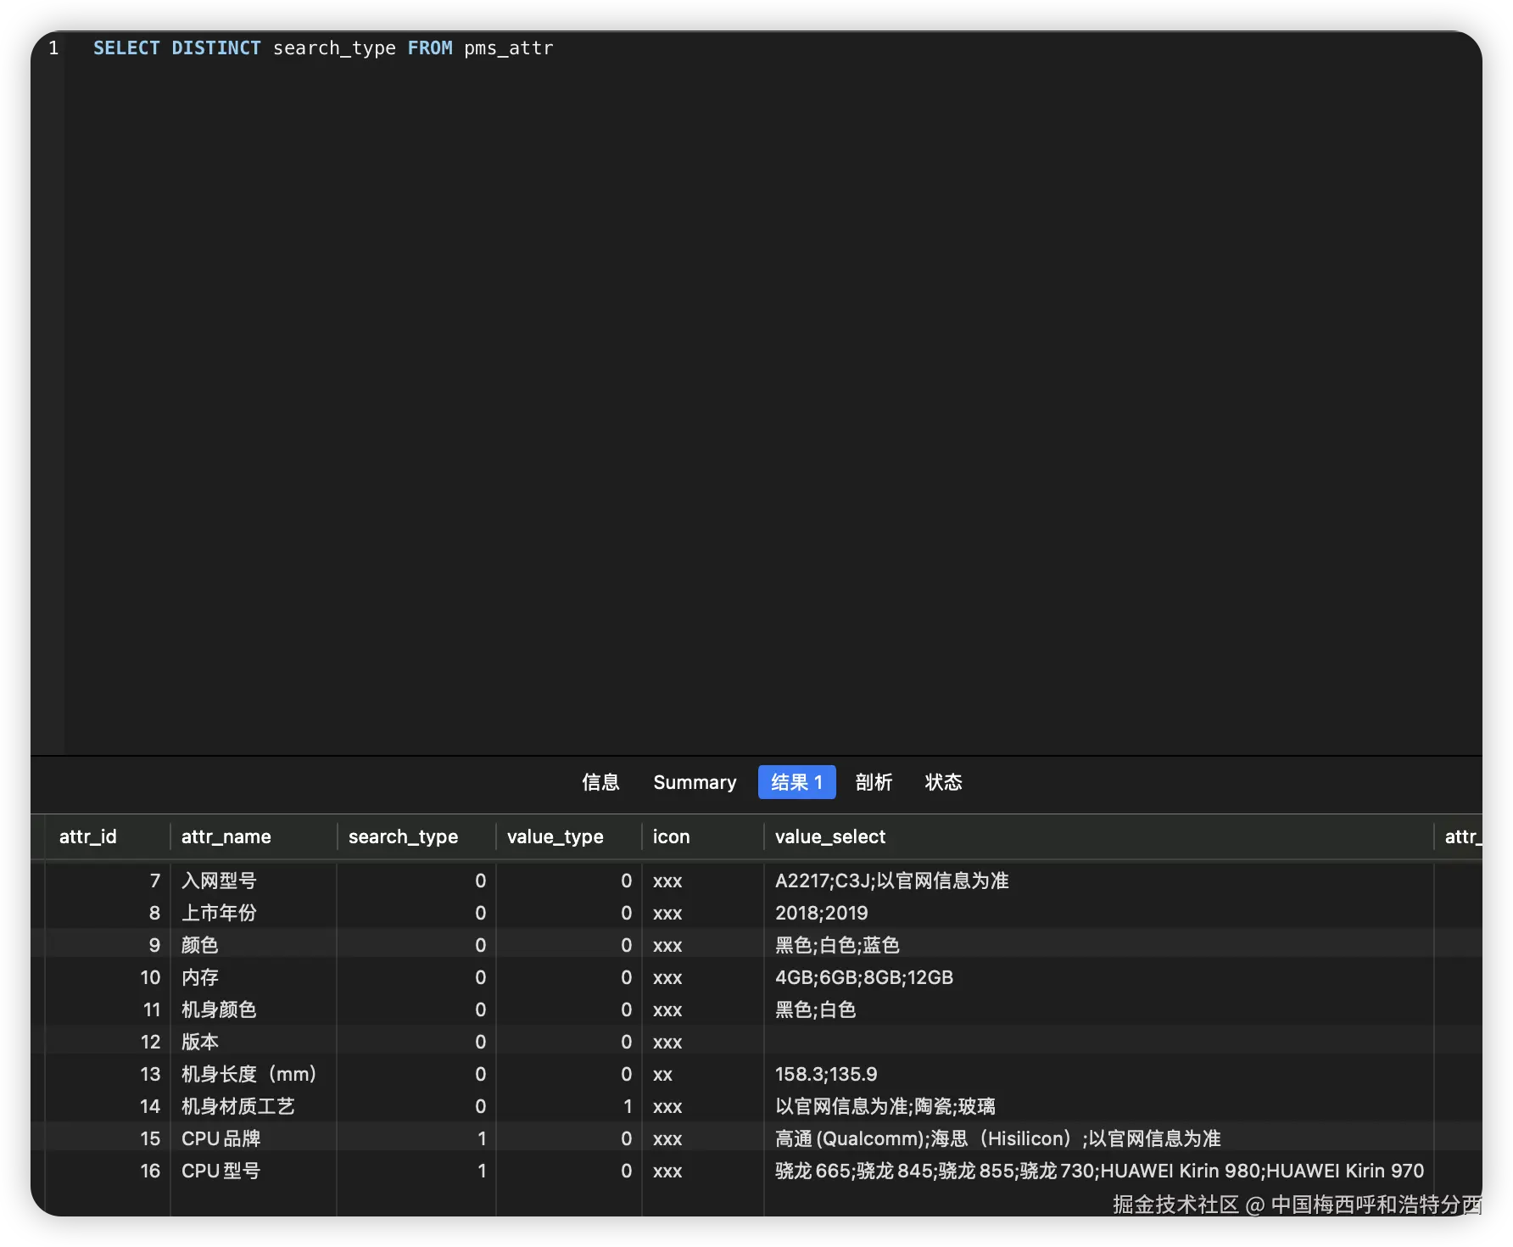Select attr_id cell with value 16
The width and height of the screenshot is (1513, 1247).
pos(108,1171)
